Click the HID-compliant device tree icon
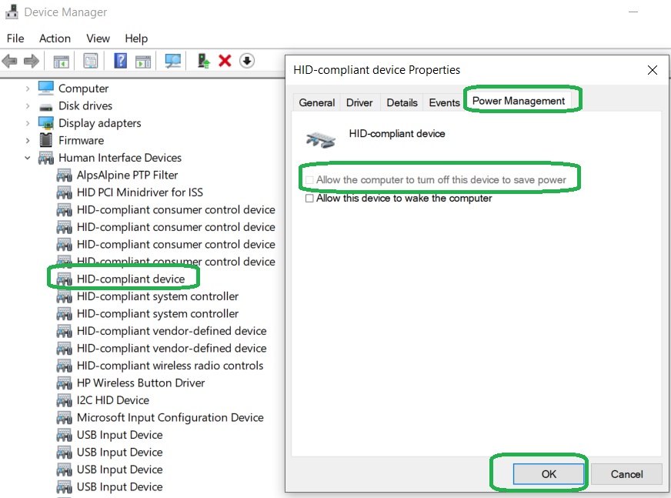This screenshot has height=498, width=671. point(64,279)
